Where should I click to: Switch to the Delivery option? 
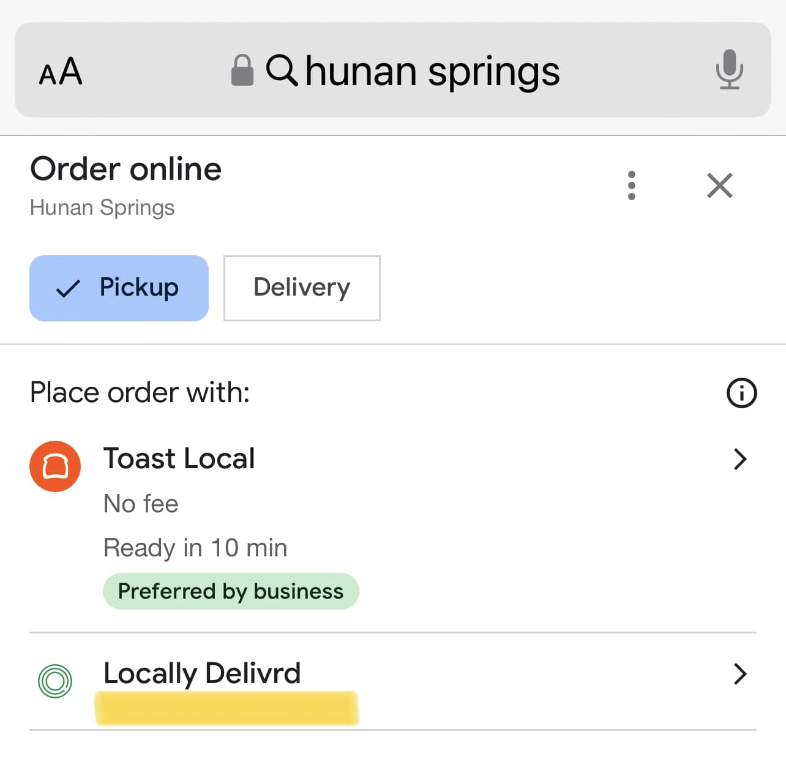[302, 288]
